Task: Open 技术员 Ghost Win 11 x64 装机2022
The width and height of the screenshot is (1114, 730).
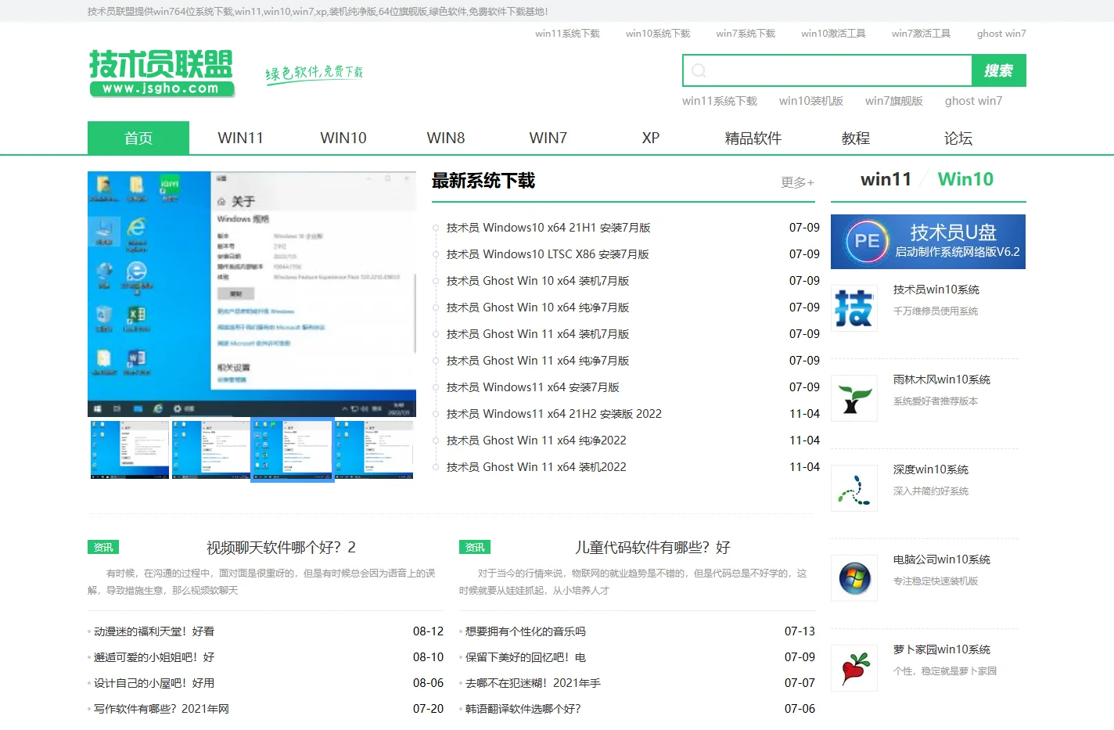Action: [537, 467]
